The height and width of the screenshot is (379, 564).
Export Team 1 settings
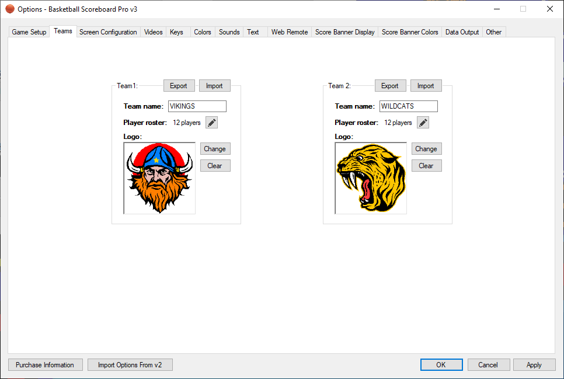(x=178, y=86)
